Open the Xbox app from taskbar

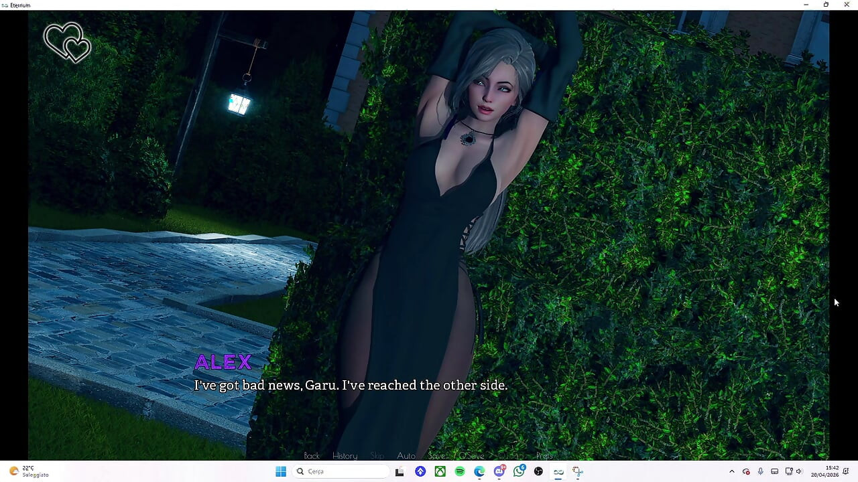(440, 471)
